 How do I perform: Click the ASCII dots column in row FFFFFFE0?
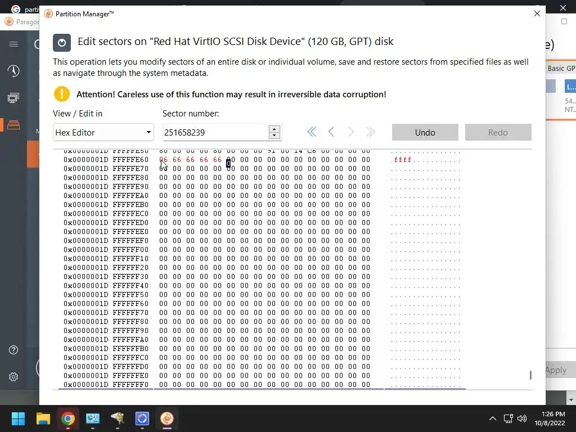[425, 376]
